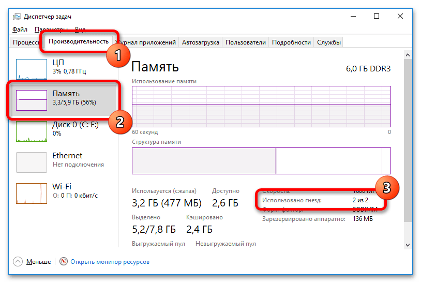Click the vertical scrollbar down arrow
Image resolution: width=421 pixels, height=283 pixels.
408,244
